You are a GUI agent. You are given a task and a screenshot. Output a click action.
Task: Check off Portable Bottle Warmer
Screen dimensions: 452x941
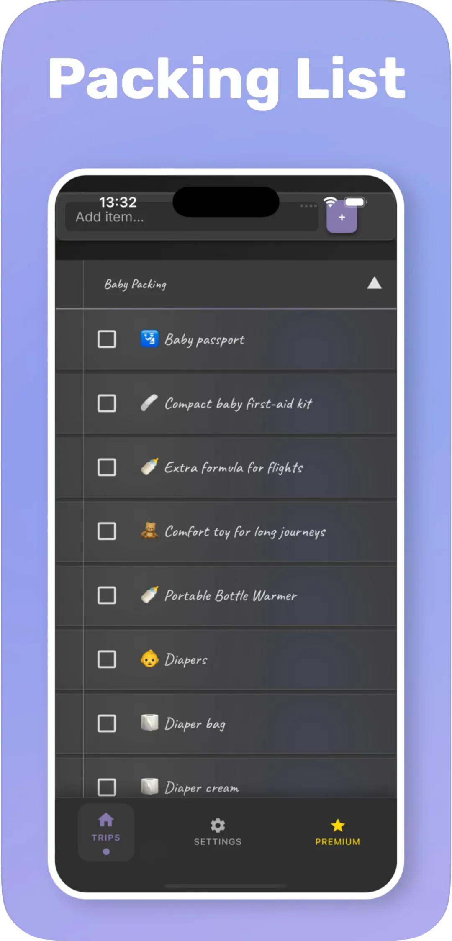tap(107, 595)
